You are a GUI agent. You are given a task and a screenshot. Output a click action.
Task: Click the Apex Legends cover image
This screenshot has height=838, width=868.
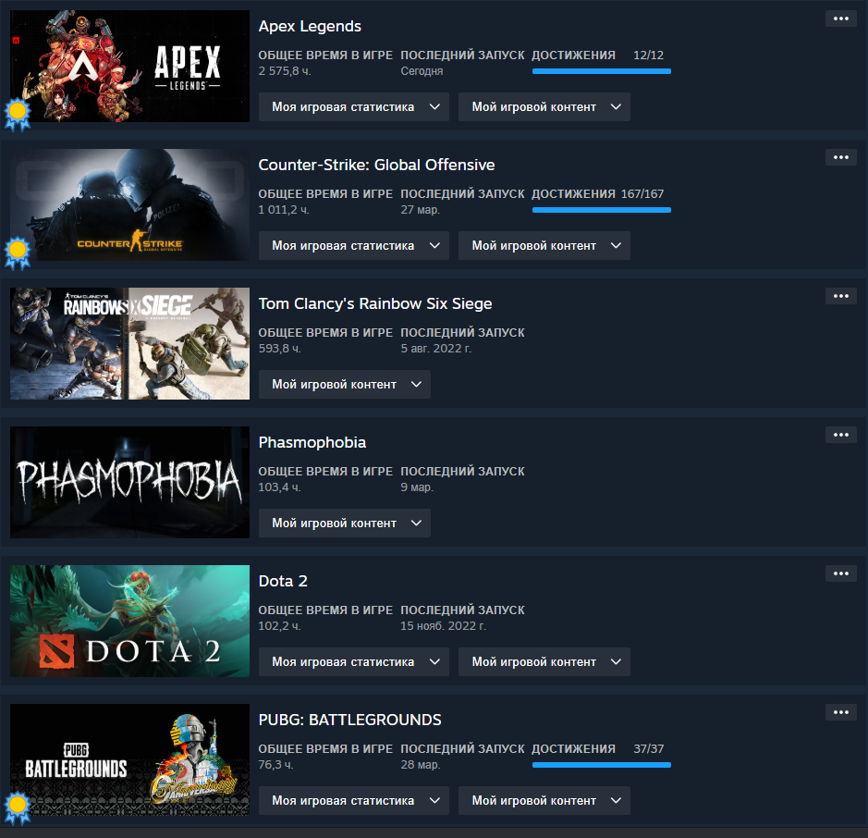tap(129, 66)
